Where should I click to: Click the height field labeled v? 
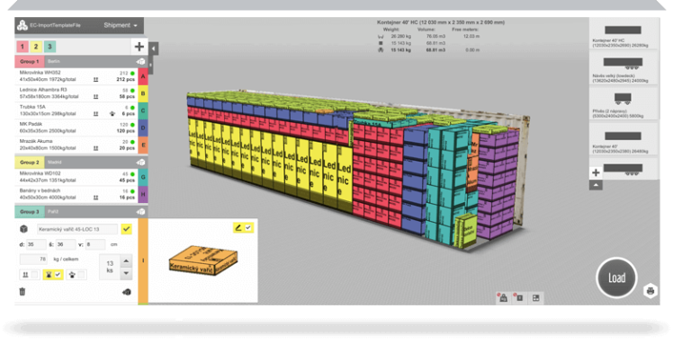[94, 244]
